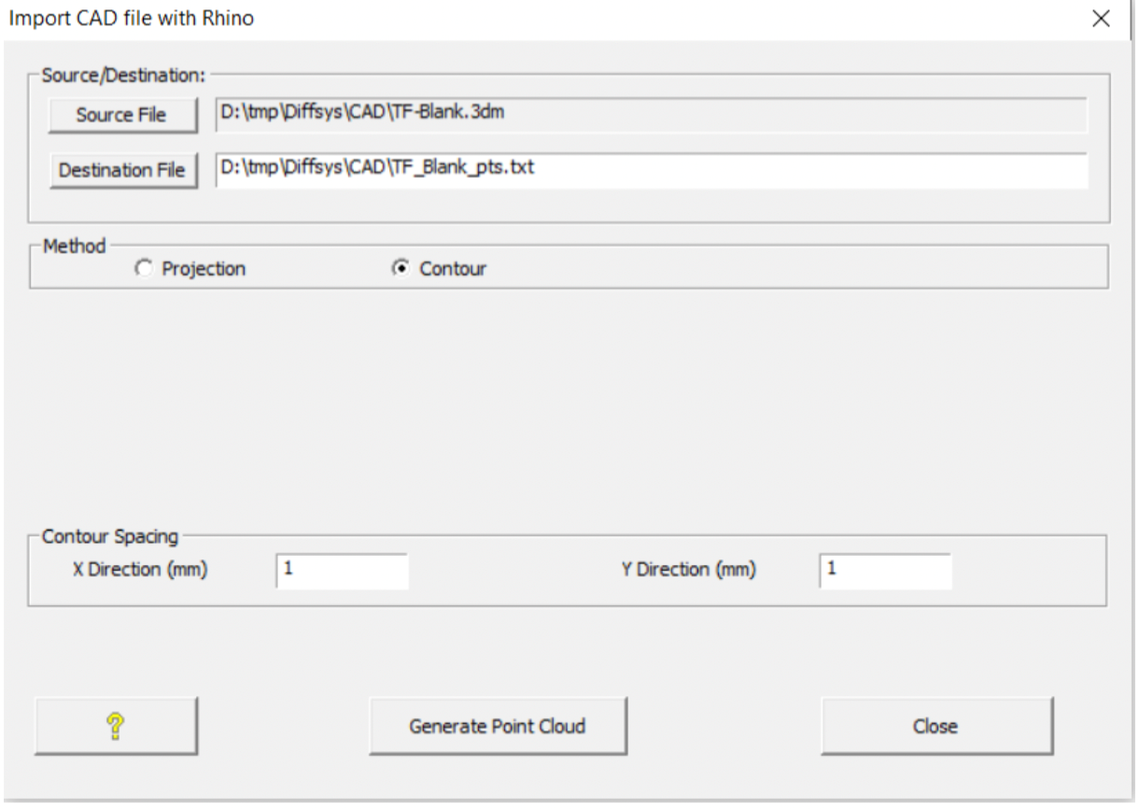Image resolution: width=1139 pixels, height=809 pixels.
Task: Click the Destination File browse button
Action: pos(121,171)
